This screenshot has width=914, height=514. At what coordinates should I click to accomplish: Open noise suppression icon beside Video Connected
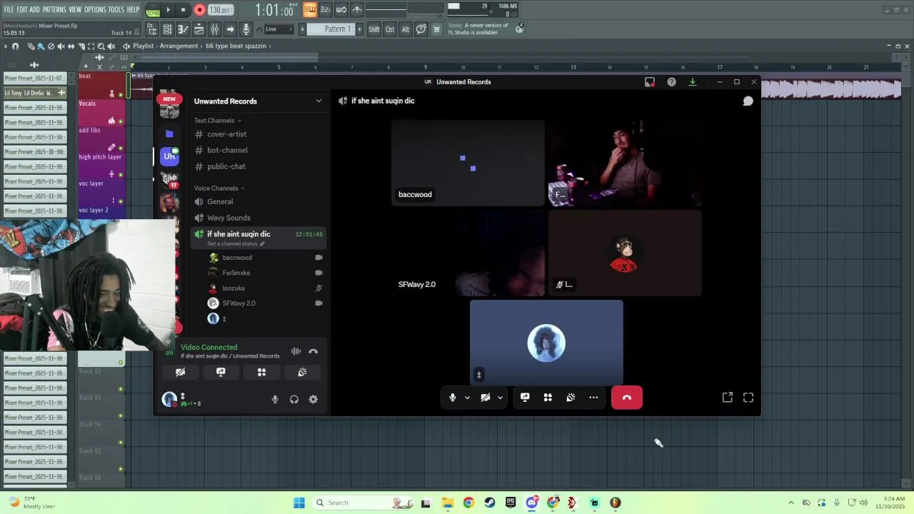[296, 351]
